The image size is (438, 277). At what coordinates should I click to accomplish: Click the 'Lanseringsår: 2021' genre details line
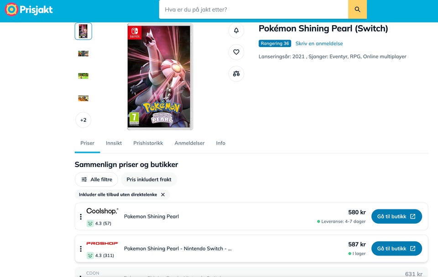tap(333, 57)
